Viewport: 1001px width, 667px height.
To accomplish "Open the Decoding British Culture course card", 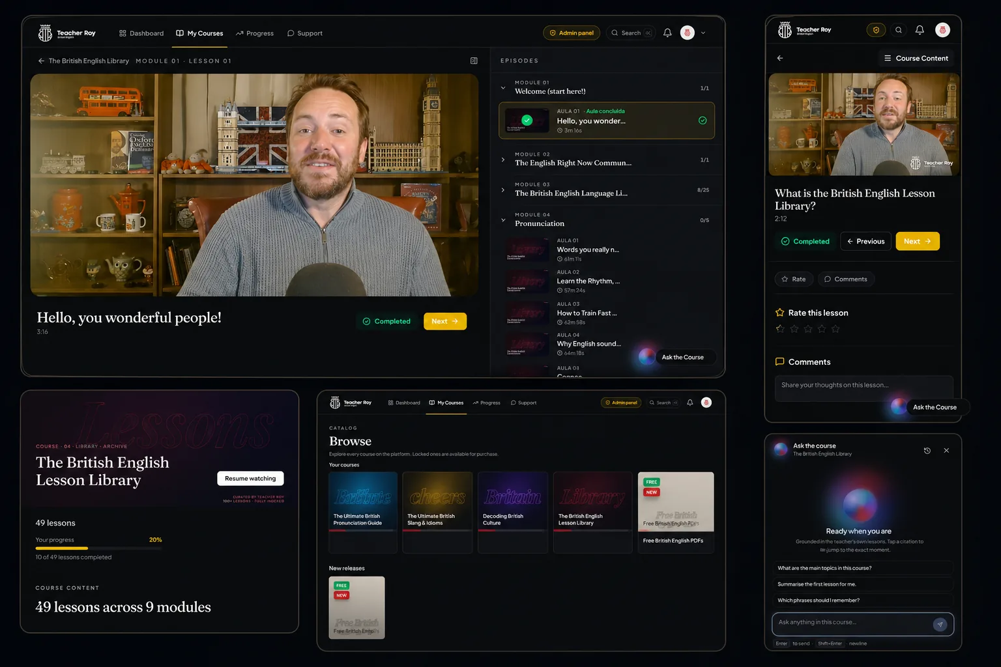I will click(513, 513).
